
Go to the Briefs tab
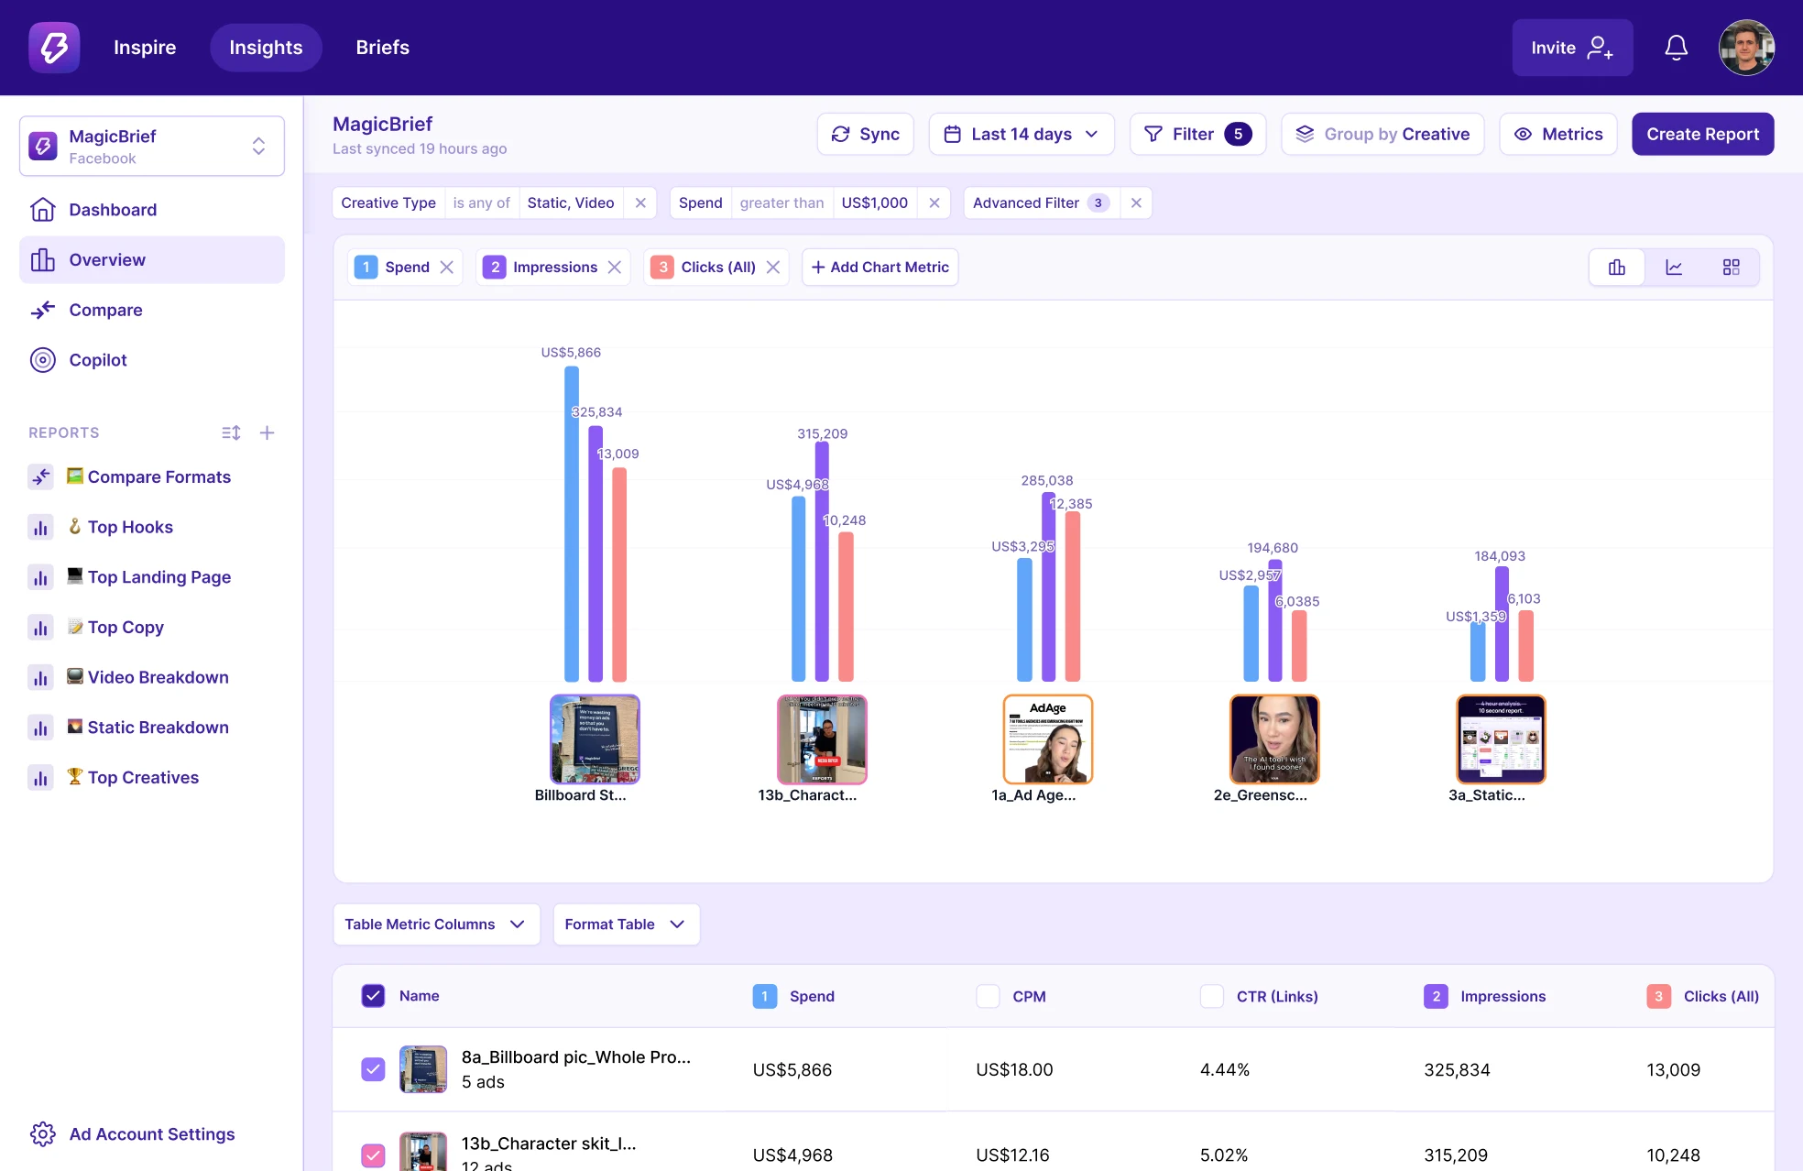point(382,48)
